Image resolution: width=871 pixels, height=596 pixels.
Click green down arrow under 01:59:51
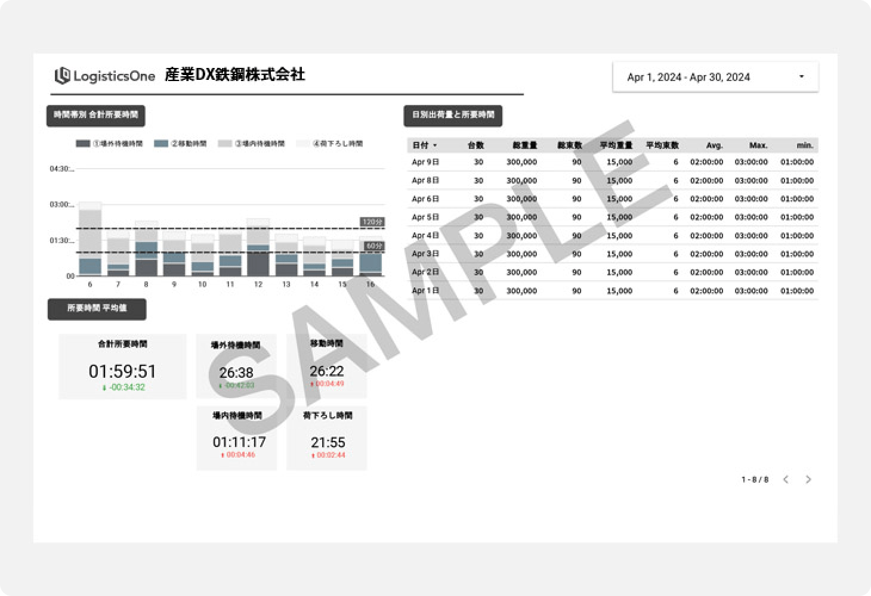(x=104, y=388)
